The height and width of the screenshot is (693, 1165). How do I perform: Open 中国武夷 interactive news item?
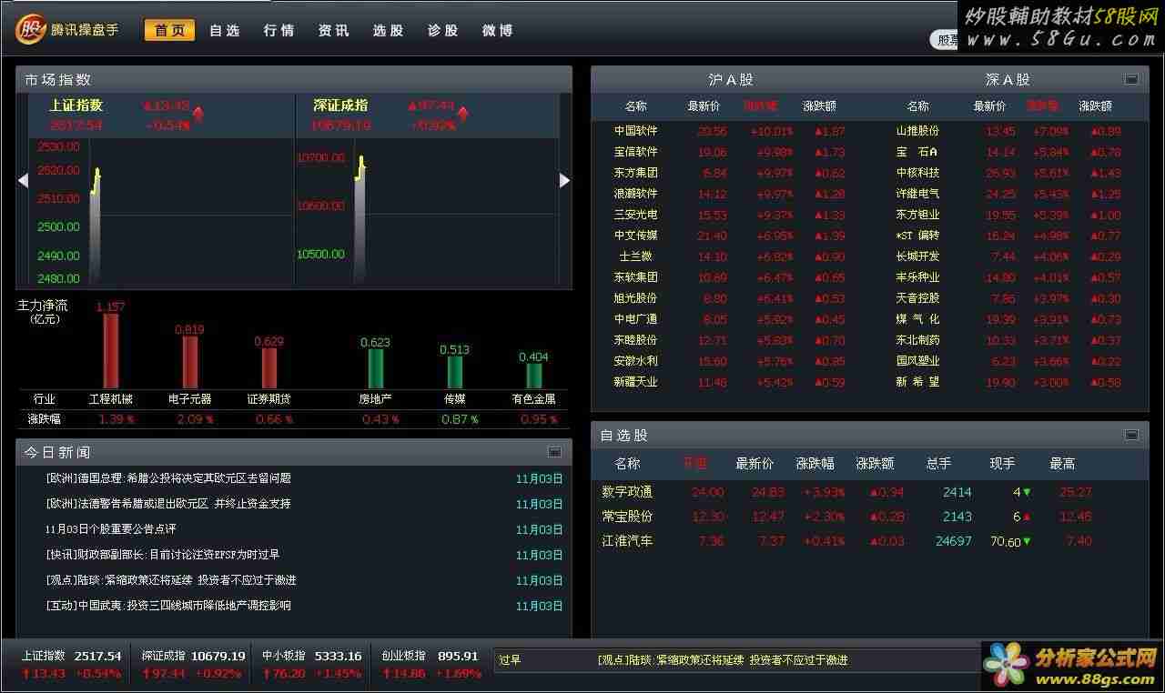point(168,606)
